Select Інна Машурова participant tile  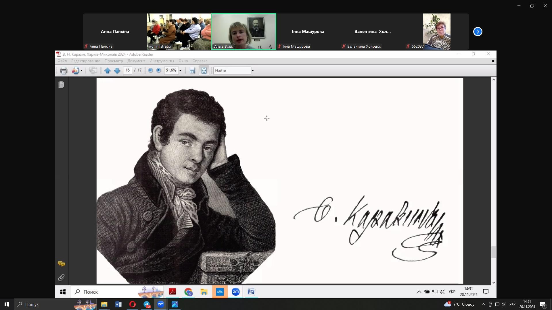point(308,32)
